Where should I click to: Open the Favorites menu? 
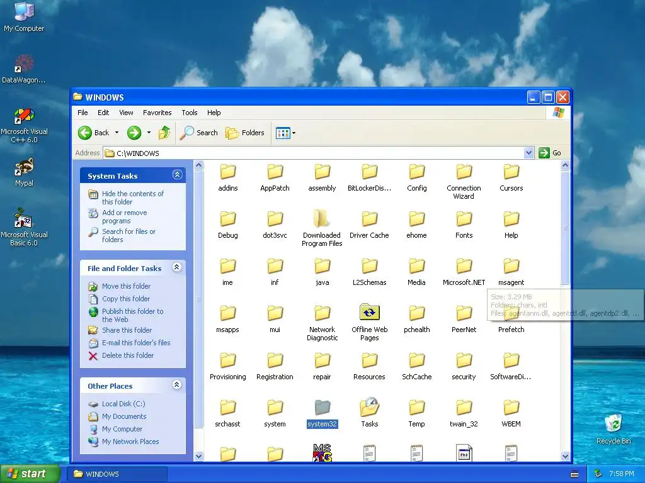tap(157, 113)
